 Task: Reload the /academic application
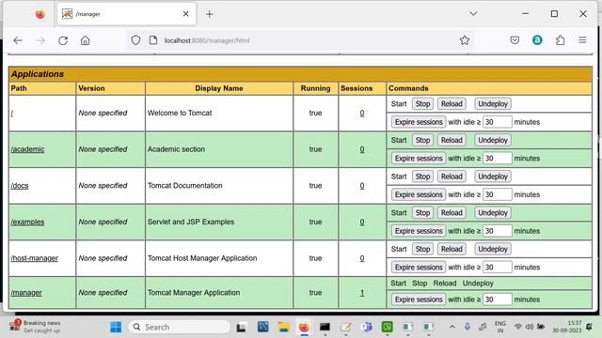pyautogui.click(x=451, y=140)
